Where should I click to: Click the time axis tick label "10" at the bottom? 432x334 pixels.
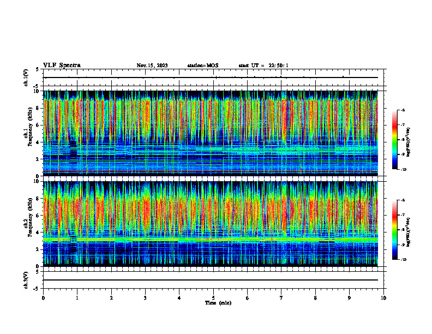pos(383,298)
